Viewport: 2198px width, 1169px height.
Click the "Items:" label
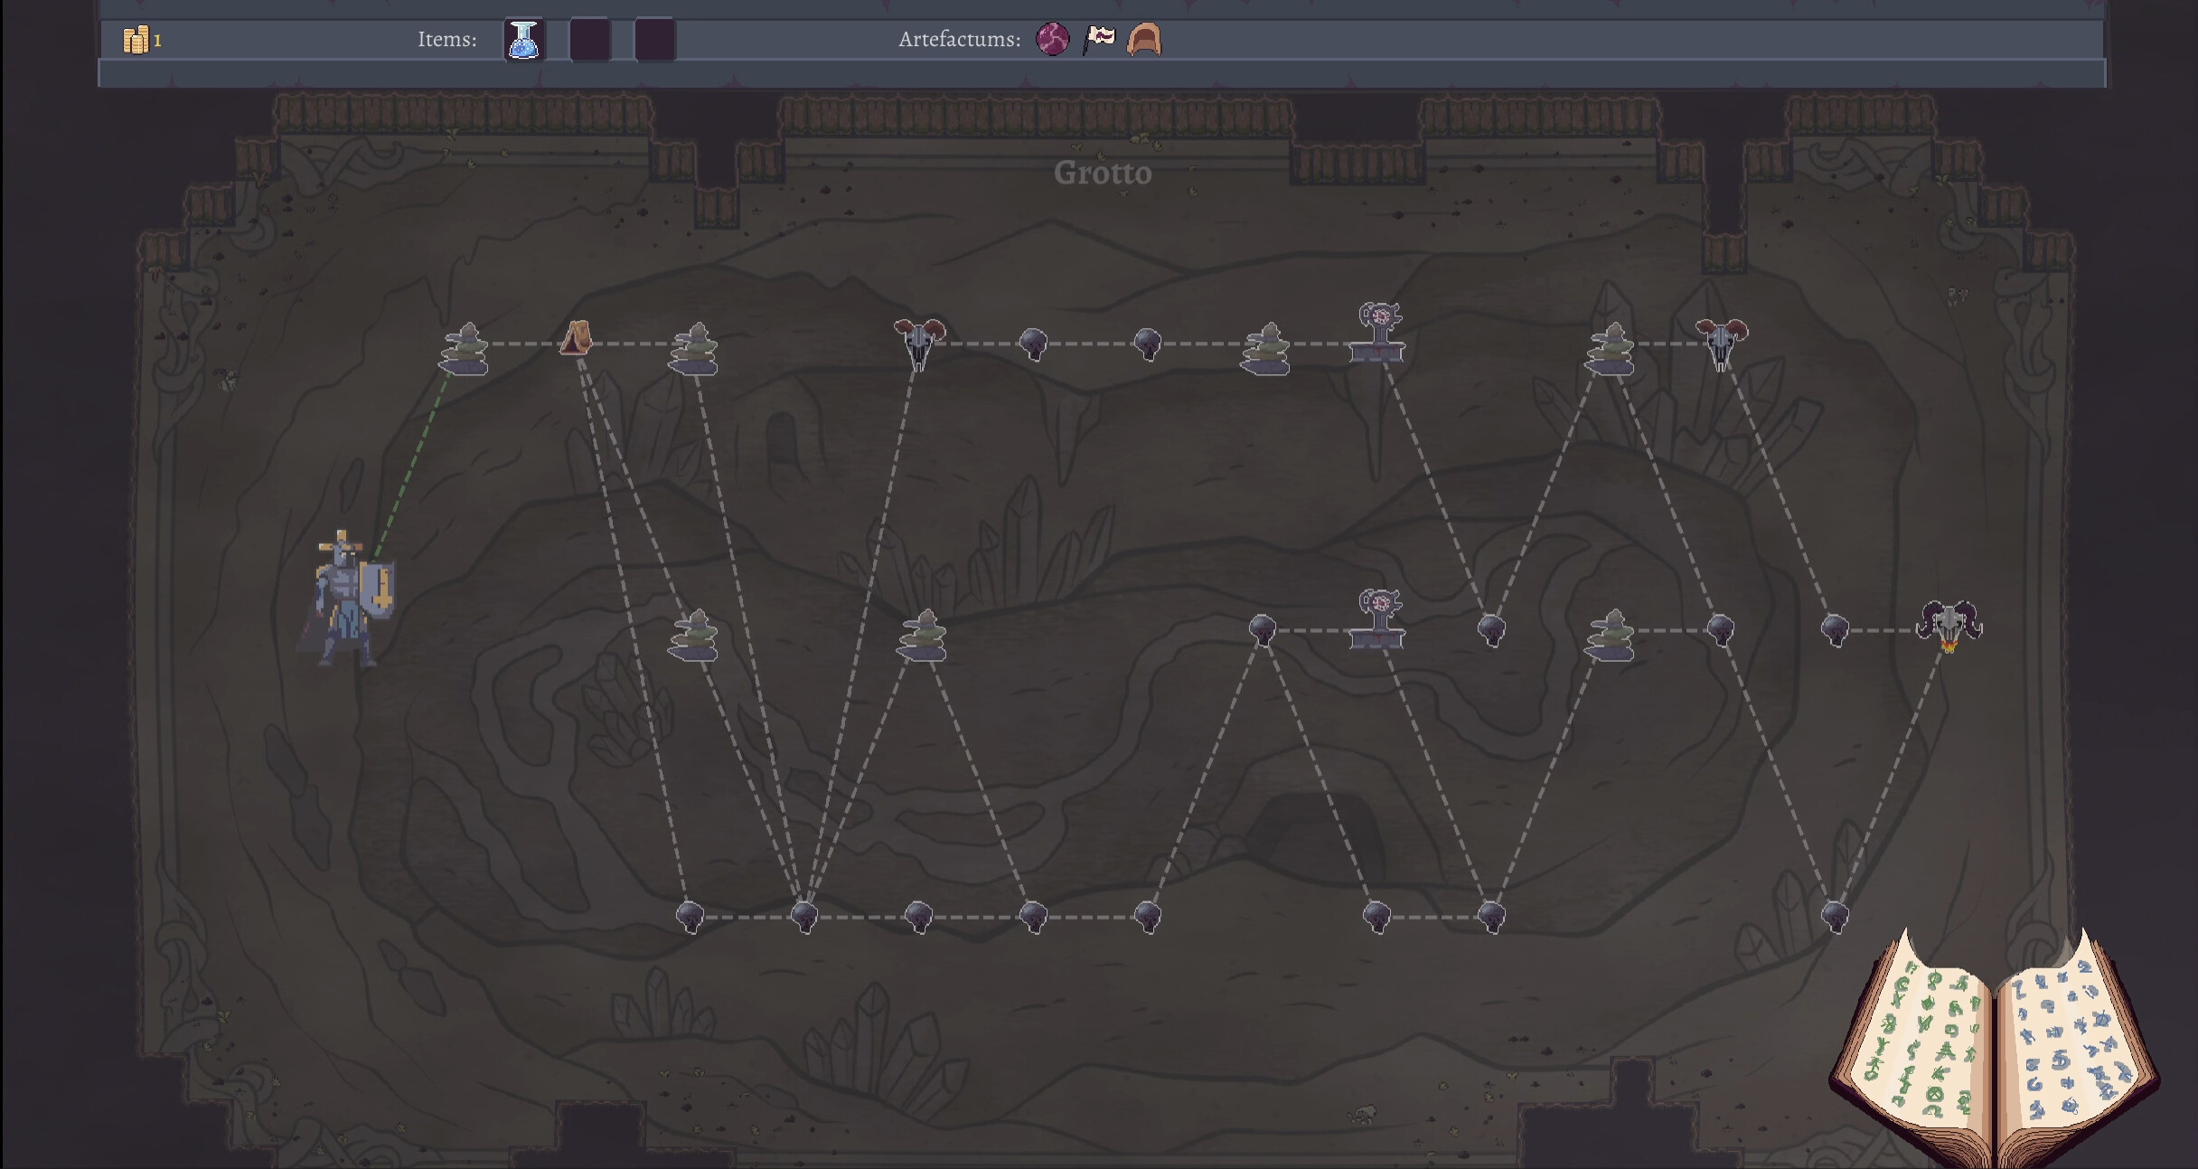coord(447,40)
